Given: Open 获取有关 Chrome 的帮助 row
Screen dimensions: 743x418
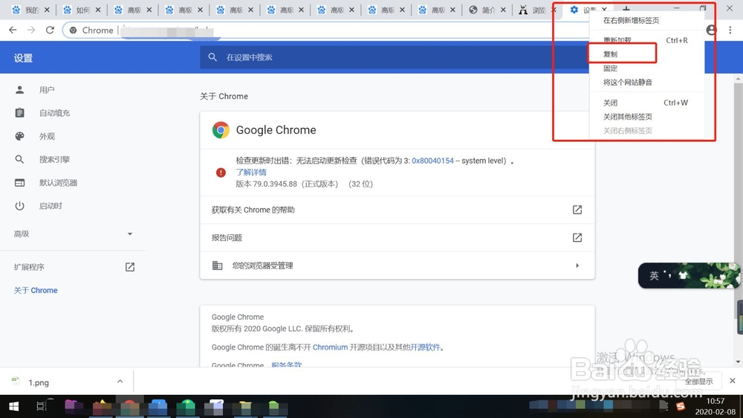Looking at the screenshot, I should [397, 210].
